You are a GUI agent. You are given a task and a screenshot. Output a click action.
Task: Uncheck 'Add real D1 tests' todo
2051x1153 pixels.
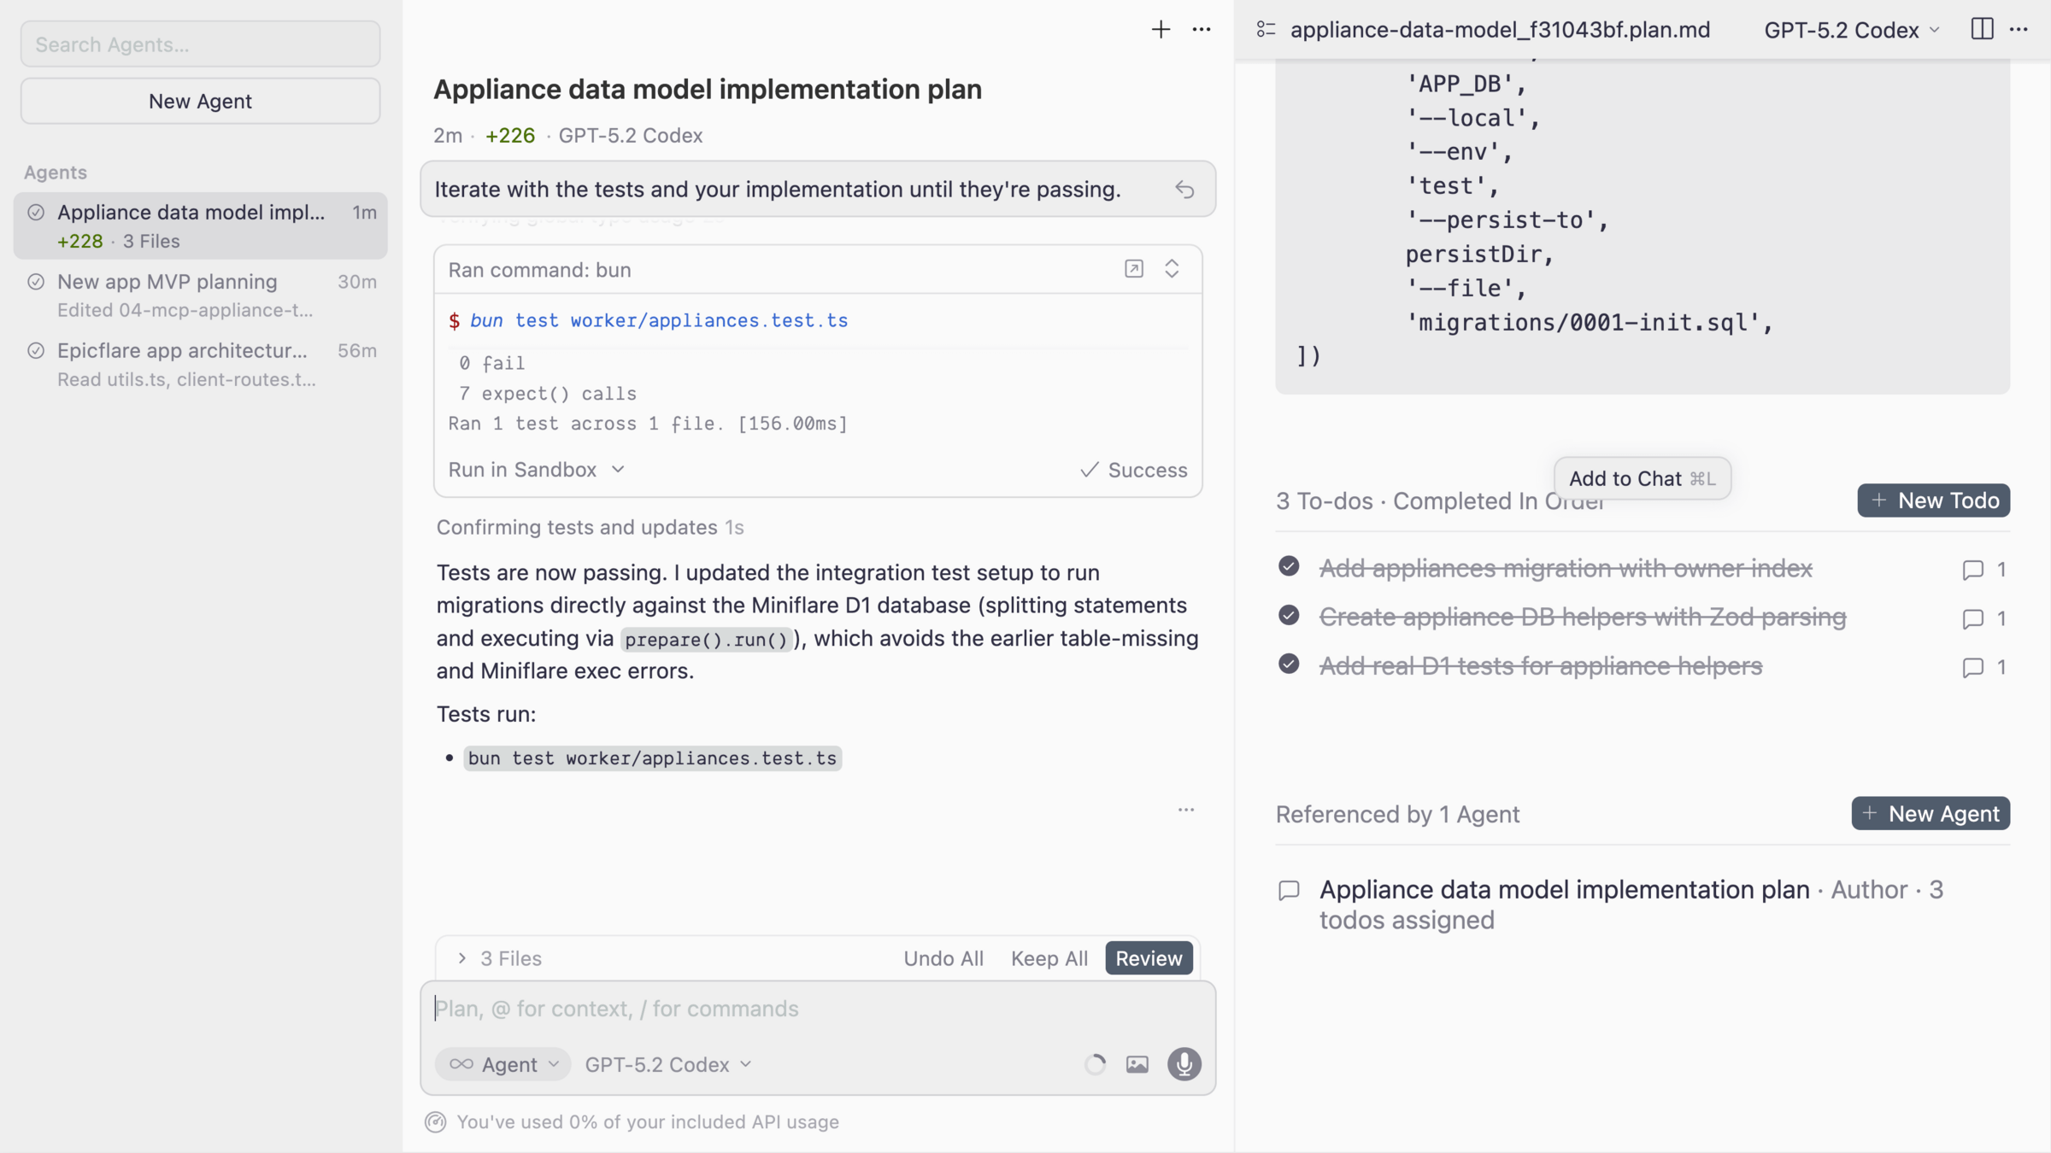tap(1289, 664)
